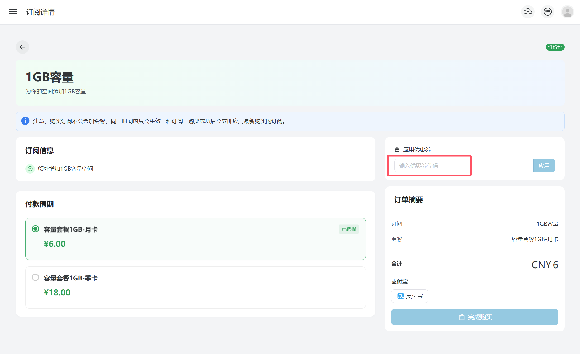The height and width of the screenshot is (354, 580).
Task: Click the subscription notice text starting 注意
Action: pos(160,121)
